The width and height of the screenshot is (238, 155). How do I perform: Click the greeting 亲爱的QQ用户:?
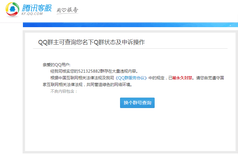57,65
